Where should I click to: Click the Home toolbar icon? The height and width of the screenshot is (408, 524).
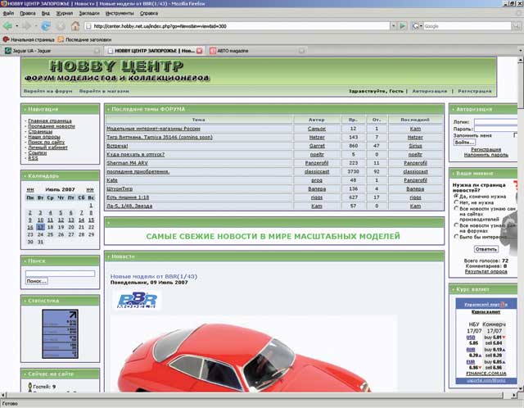tap(75, 26)
